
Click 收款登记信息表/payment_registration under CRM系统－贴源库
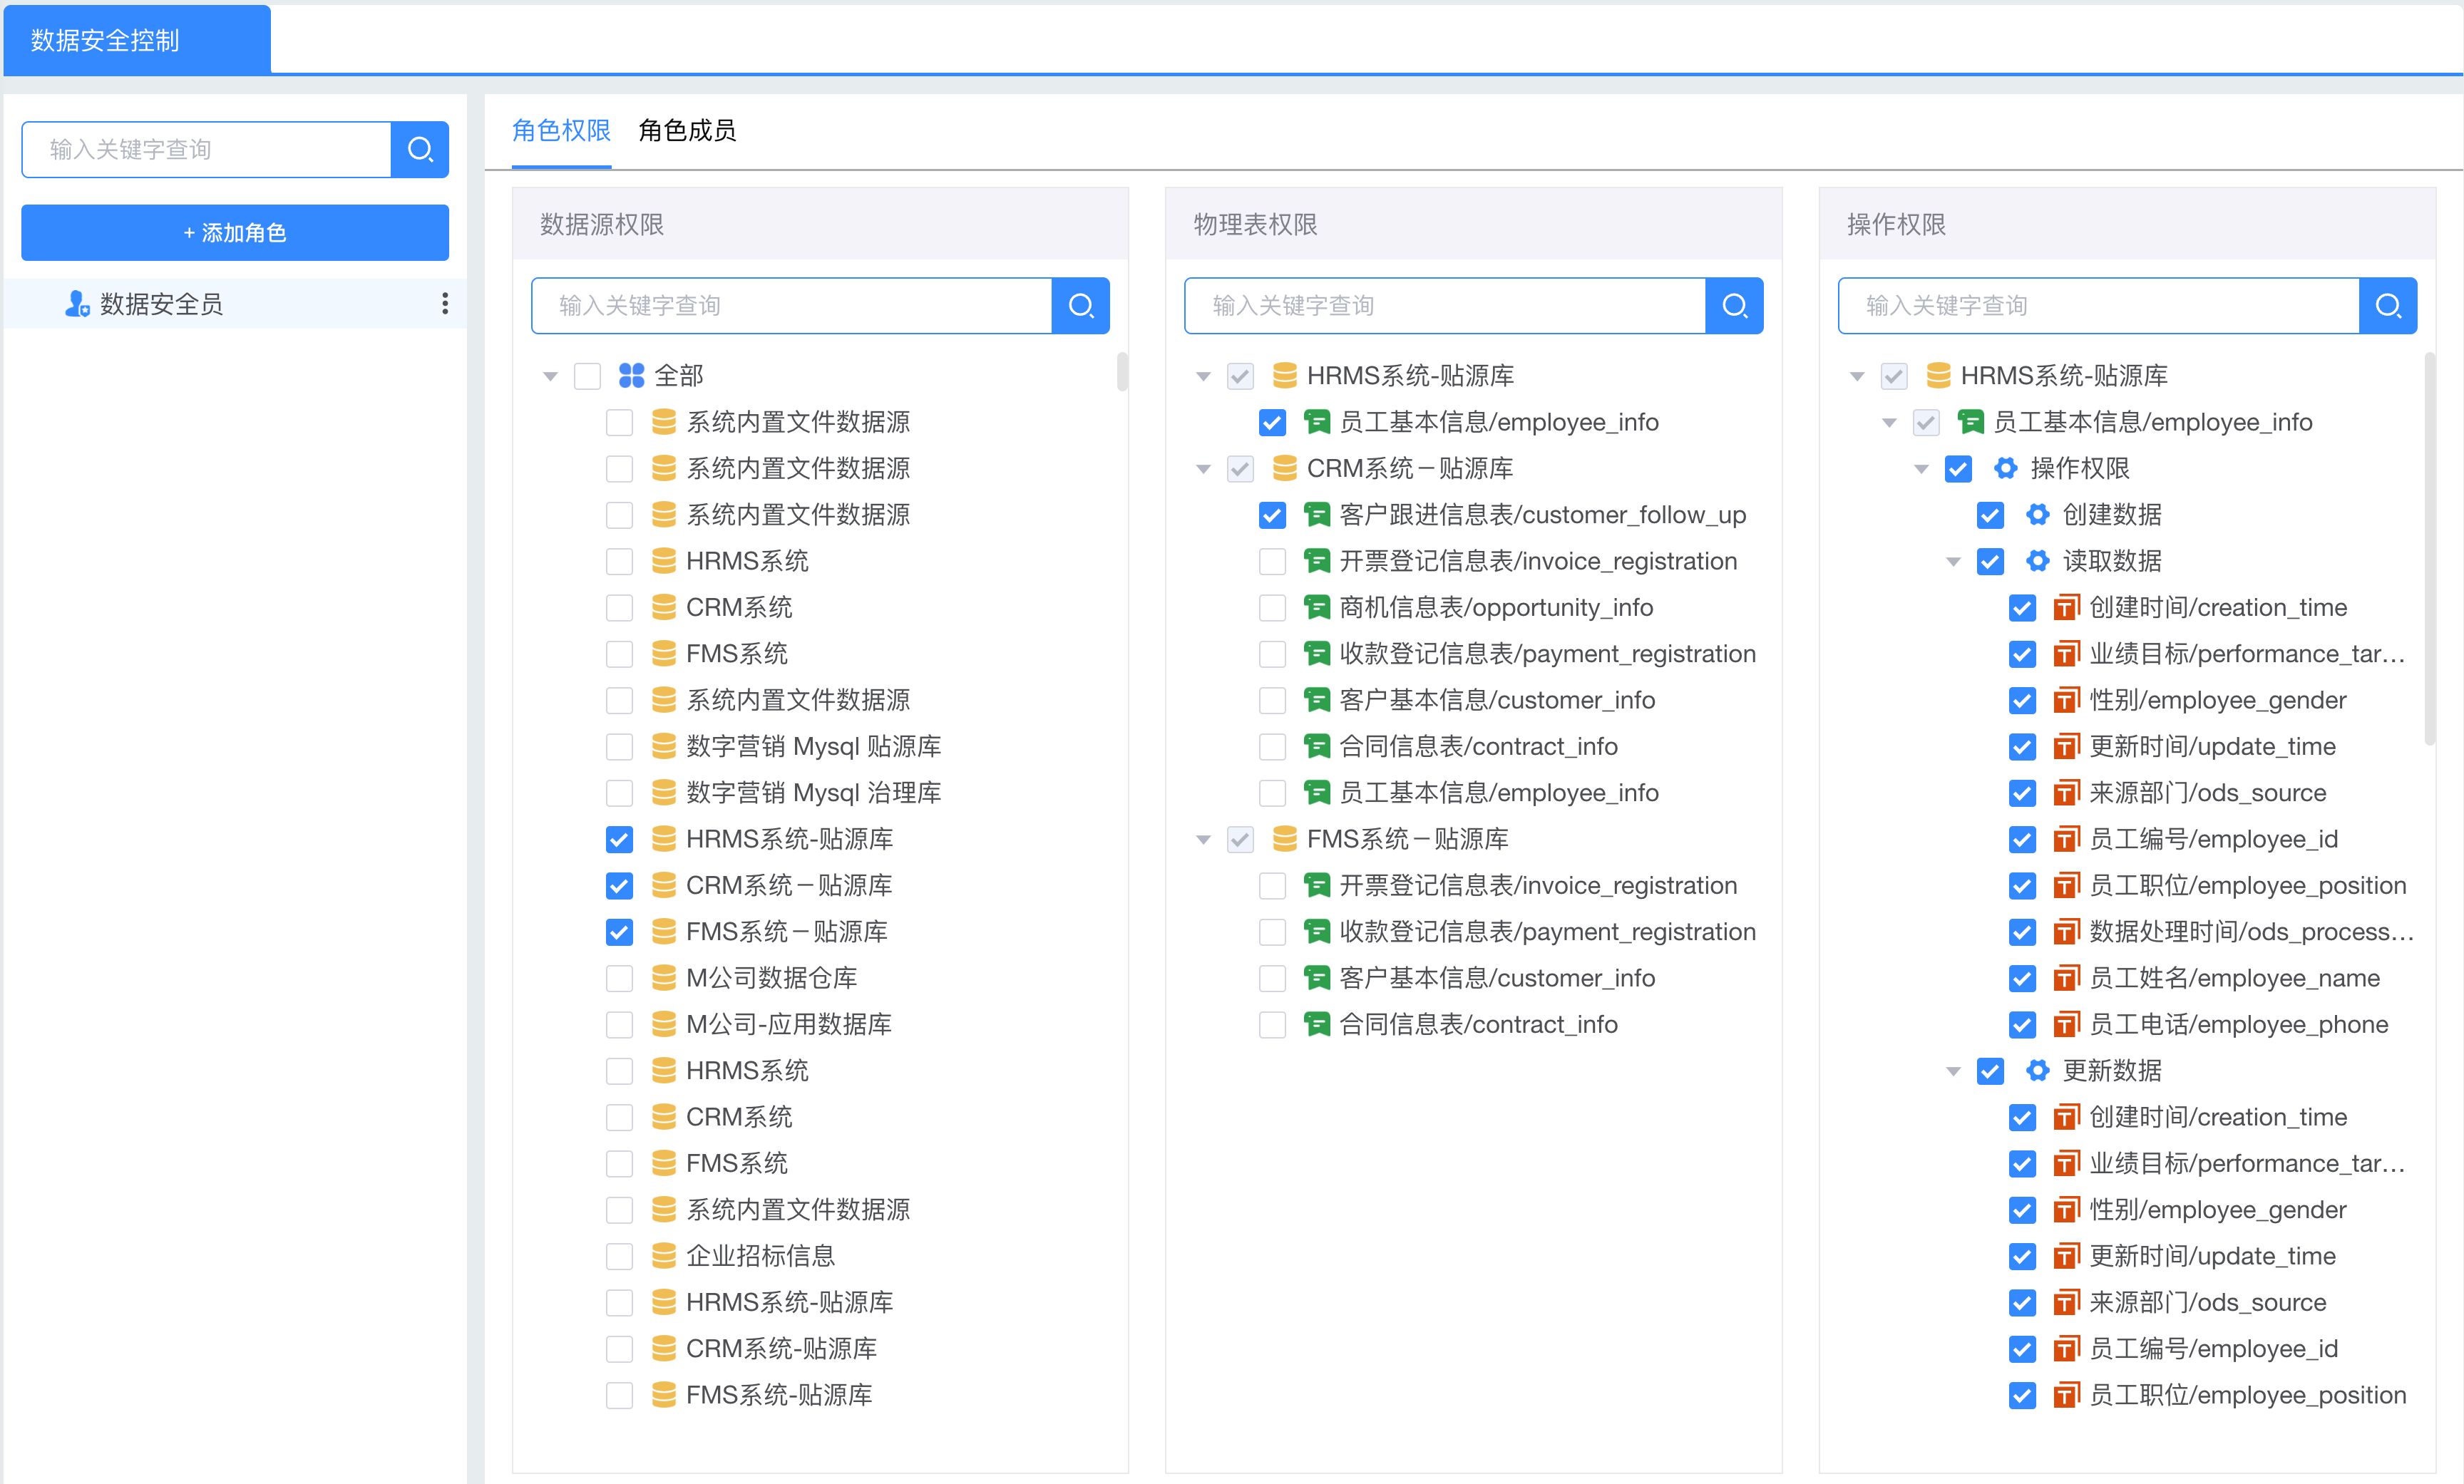[1547, 654]
